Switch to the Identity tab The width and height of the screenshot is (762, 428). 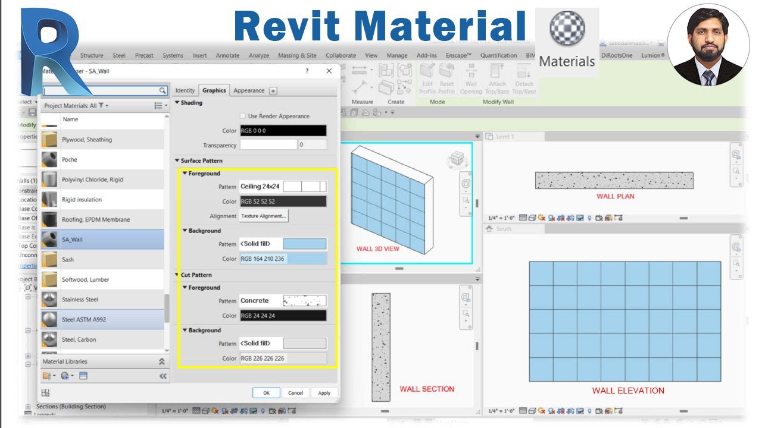185,90
